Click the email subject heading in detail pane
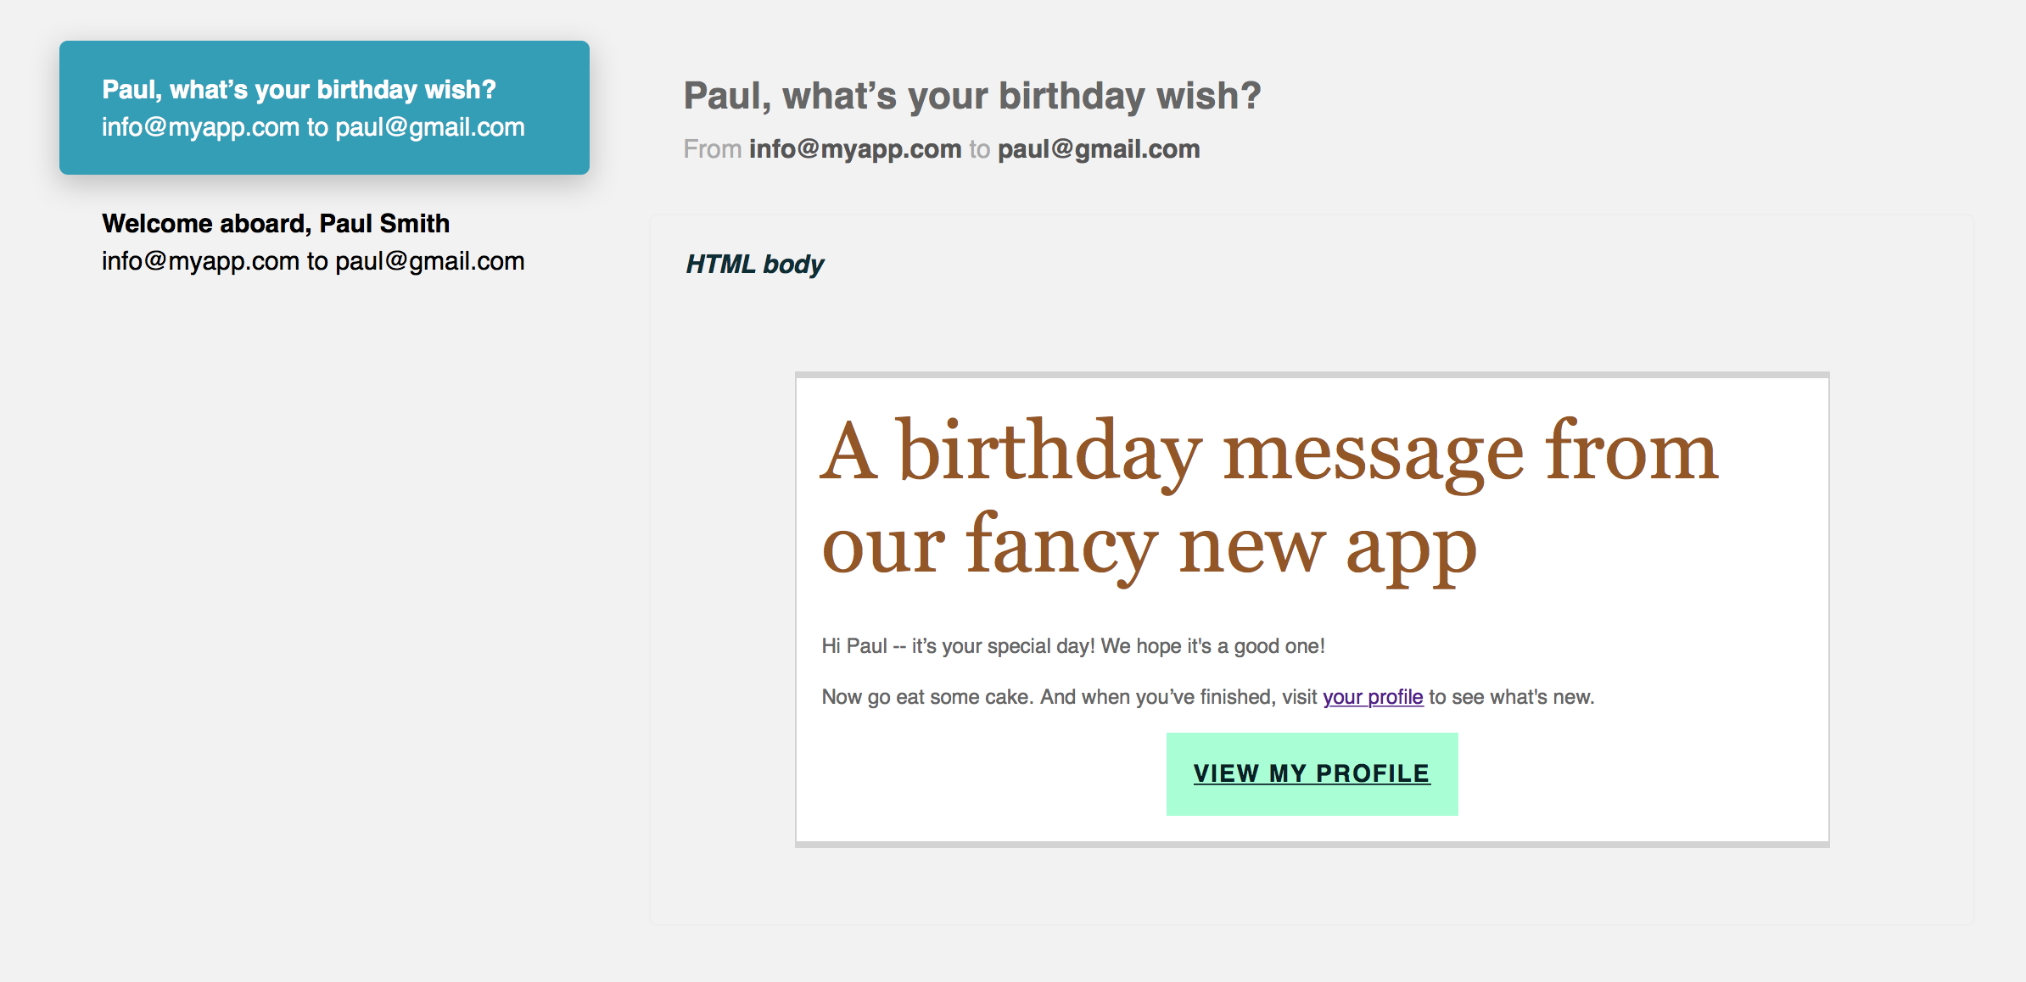The width and height of the screenshot is (2026, 982). tap(972, 96)
